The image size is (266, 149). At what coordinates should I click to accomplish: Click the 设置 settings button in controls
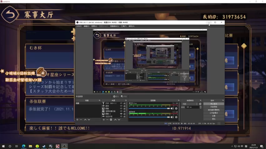click(213, 116)
